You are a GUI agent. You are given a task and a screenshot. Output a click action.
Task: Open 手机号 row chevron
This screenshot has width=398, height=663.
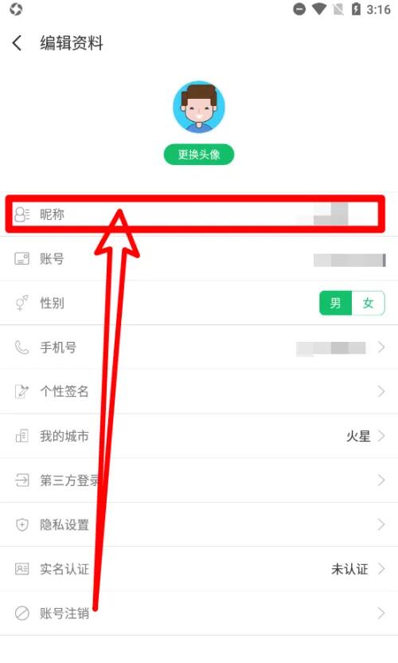(x=381, y=347)
